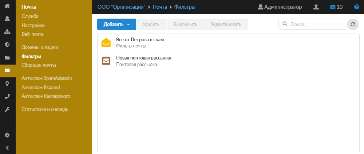
Task: Select the row Новая почтовая рассылка
Action: [x=229, y=61]
